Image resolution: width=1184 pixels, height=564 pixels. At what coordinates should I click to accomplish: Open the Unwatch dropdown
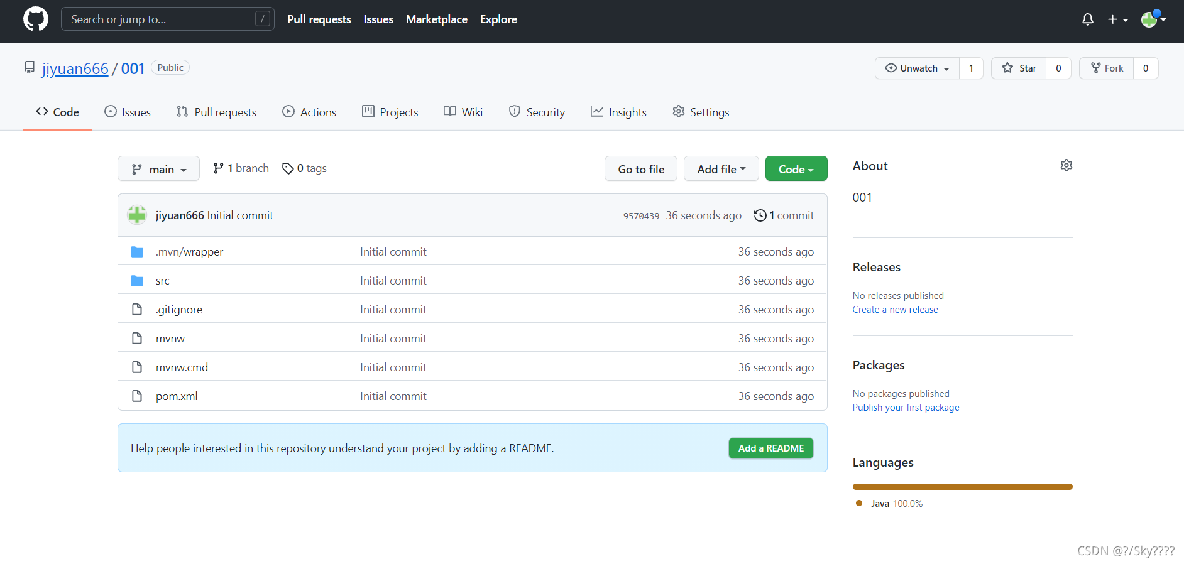tap(917, 68)
